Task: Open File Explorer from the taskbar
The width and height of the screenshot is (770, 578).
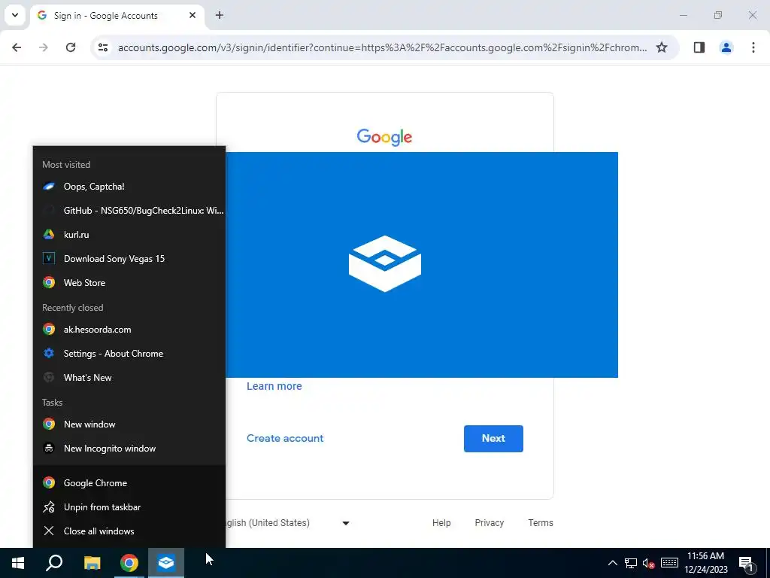Action: (92, 563)
